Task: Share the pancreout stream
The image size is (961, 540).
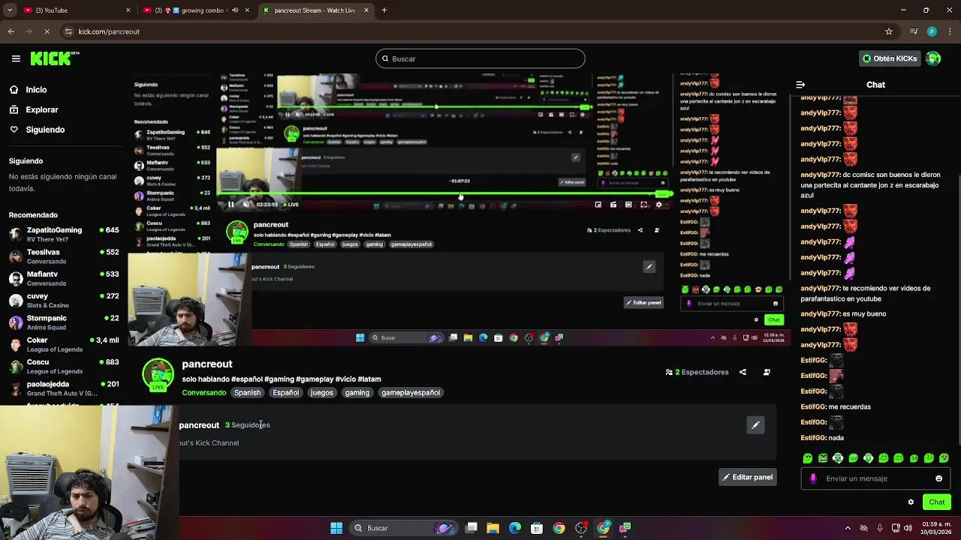Action: (x=743, y=372)
